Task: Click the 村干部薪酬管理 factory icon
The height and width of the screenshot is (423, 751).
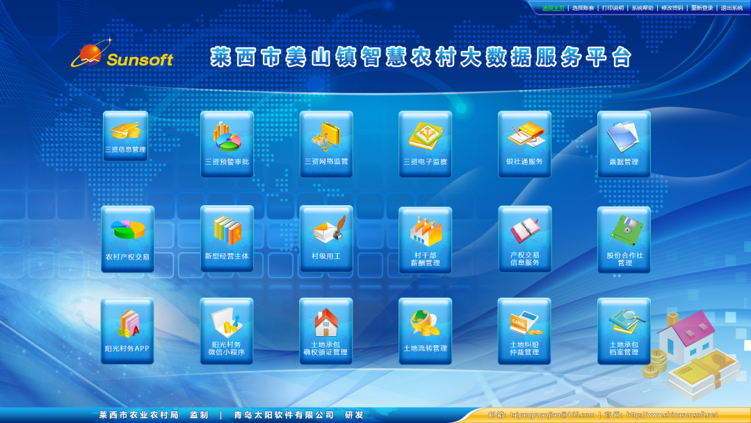Action: [x=425, y=239]
